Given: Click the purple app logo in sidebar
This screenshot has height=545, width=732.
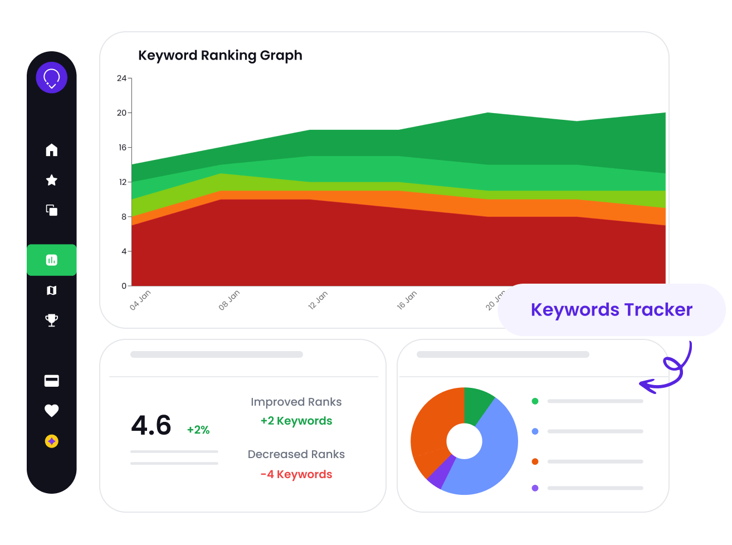Looking at the screenshot, I should pyautogui.click(x=52, y=77).
